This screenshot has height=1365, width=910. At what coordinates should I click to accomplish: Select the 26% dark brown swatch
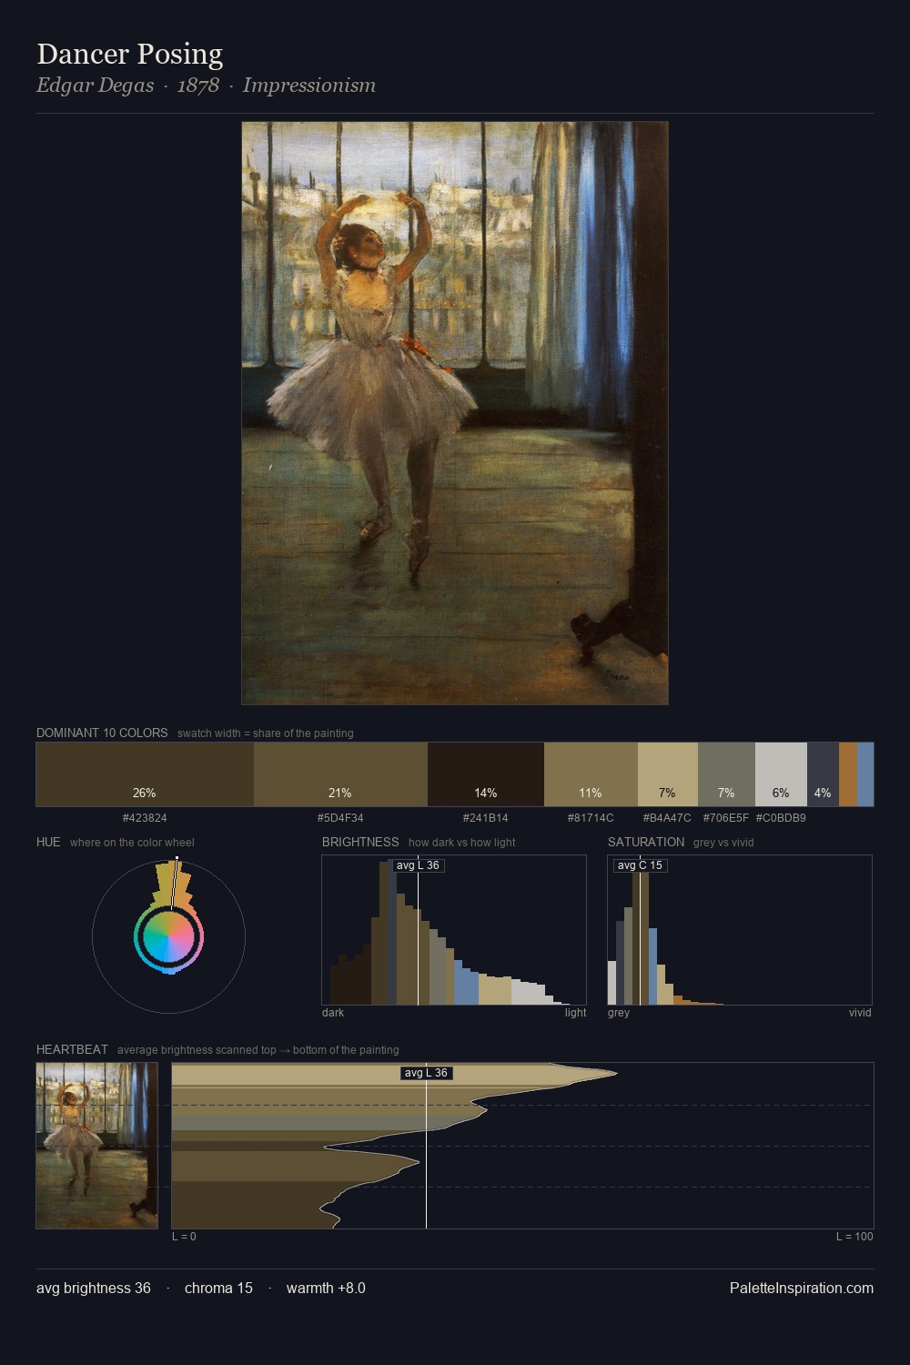[145, 774]
